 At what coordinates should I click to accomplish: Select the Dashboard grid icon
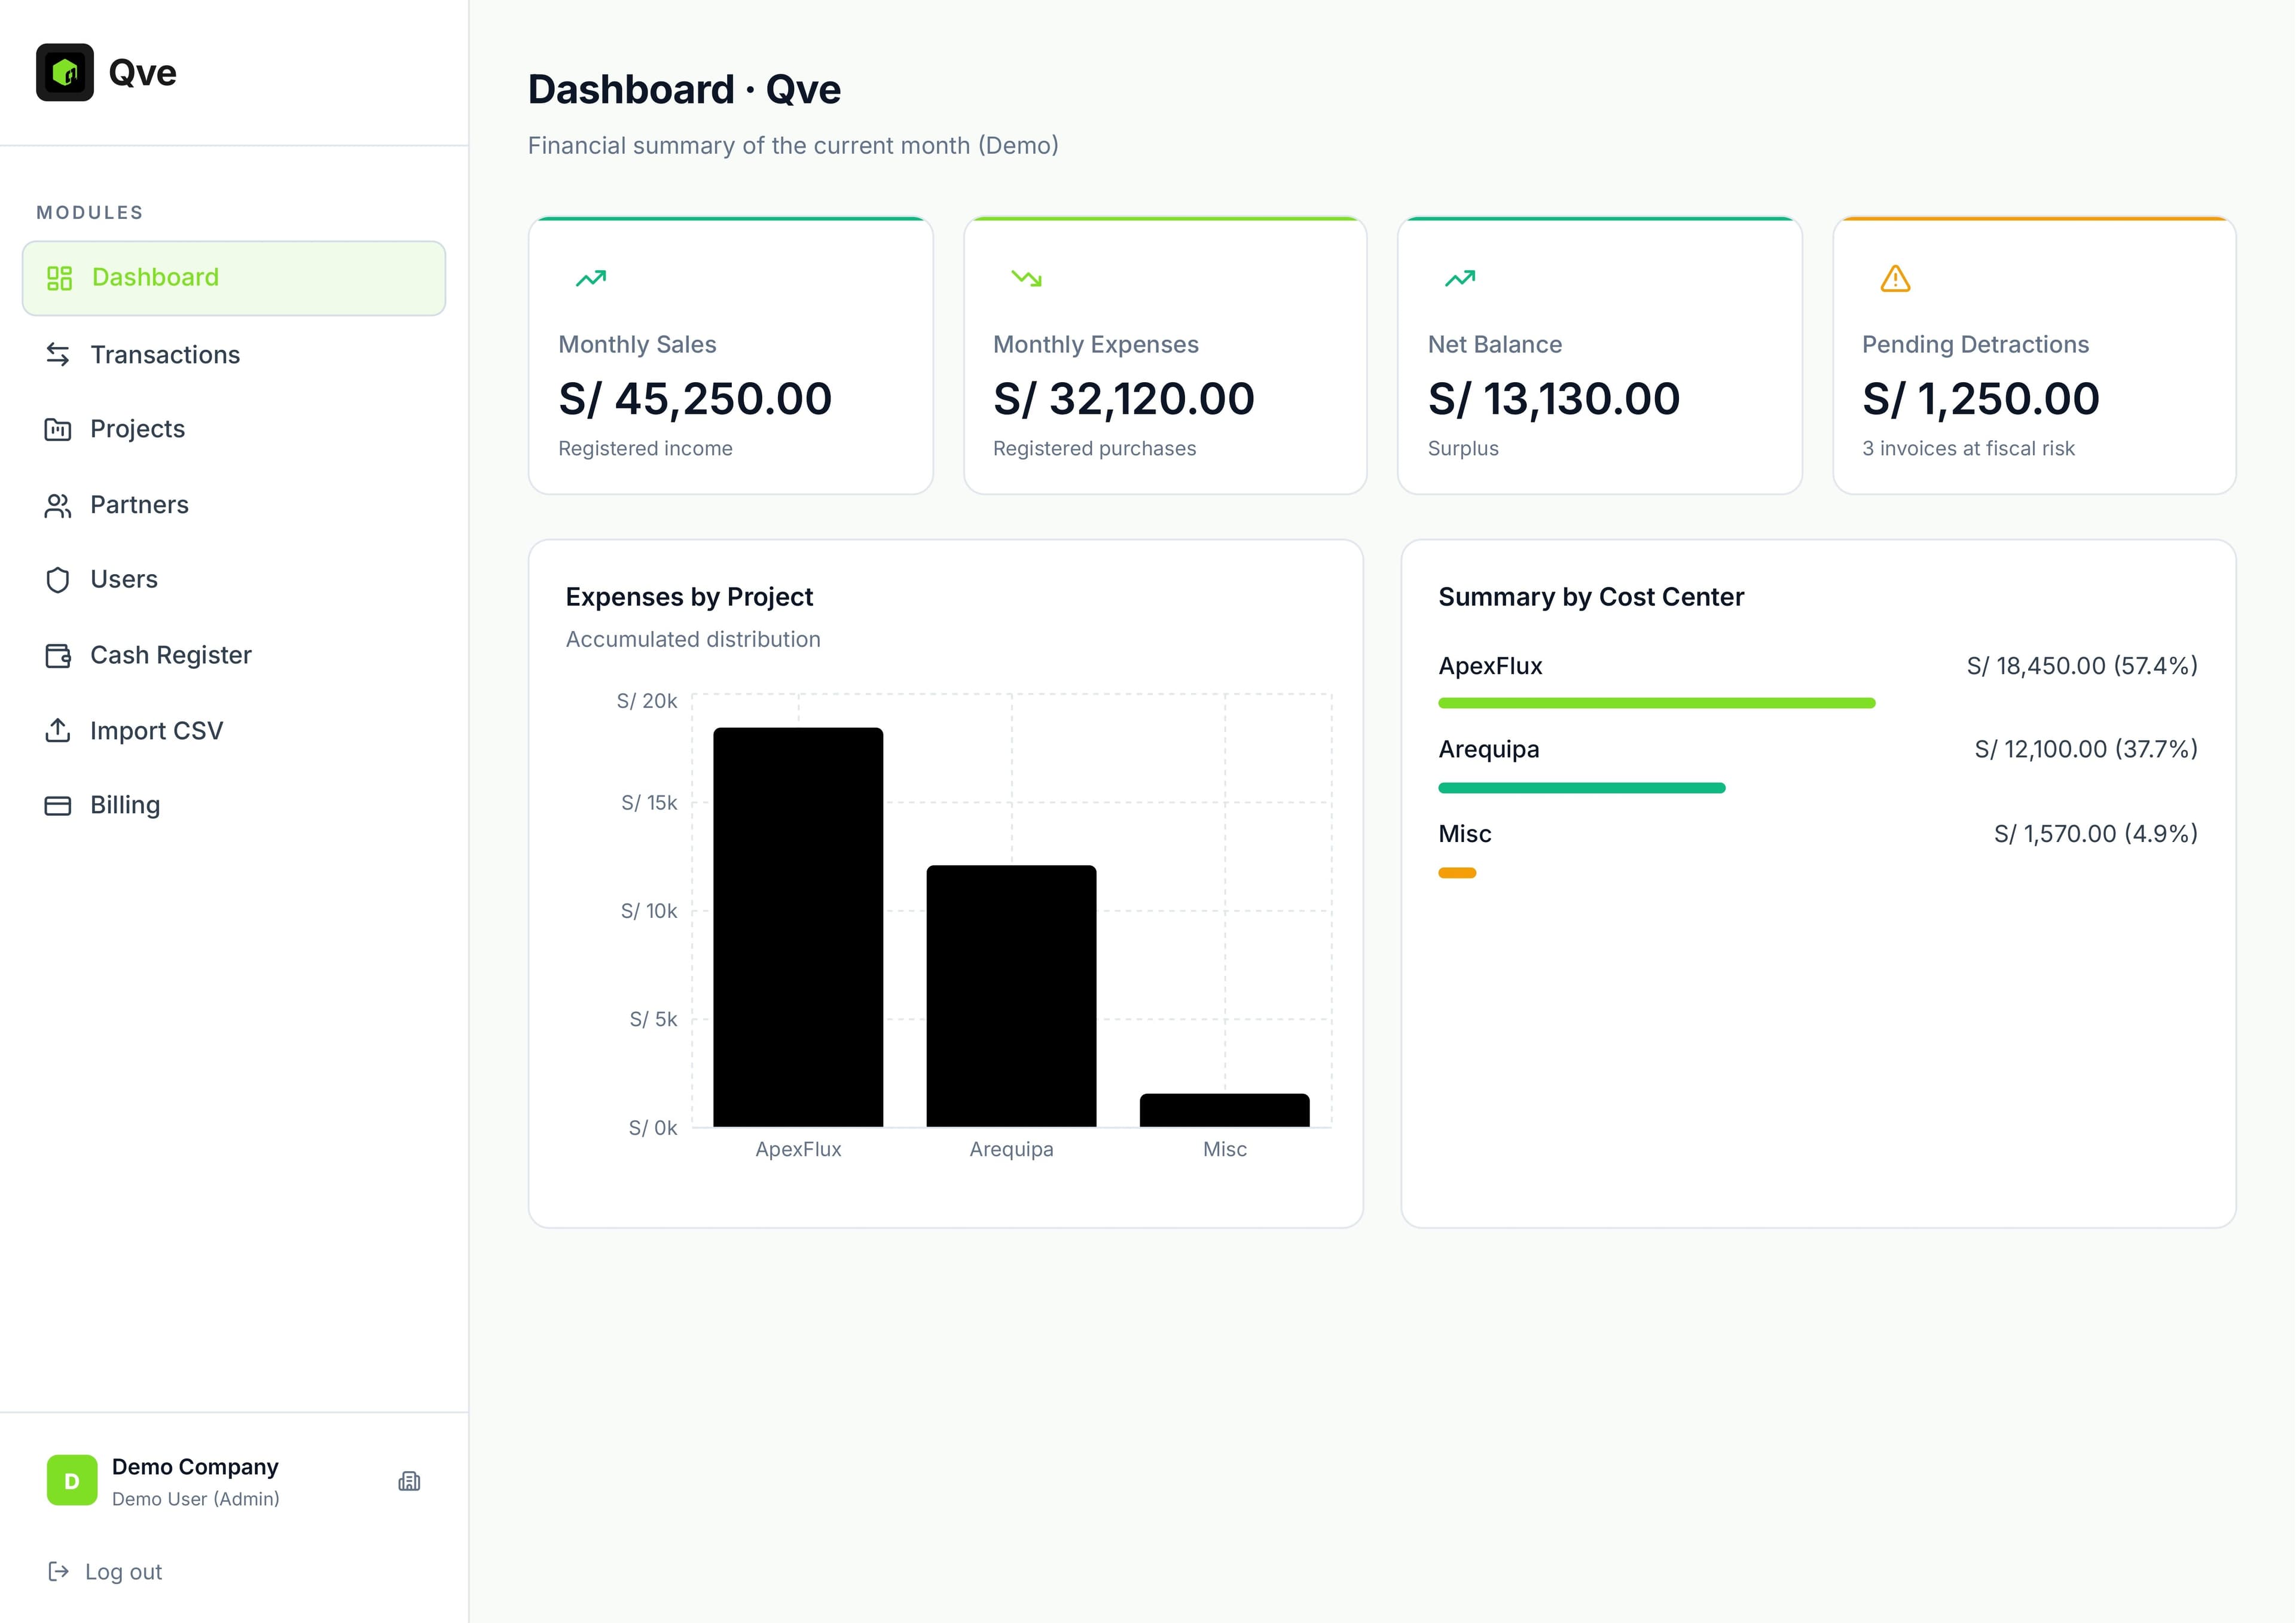(x=59, y=278)
